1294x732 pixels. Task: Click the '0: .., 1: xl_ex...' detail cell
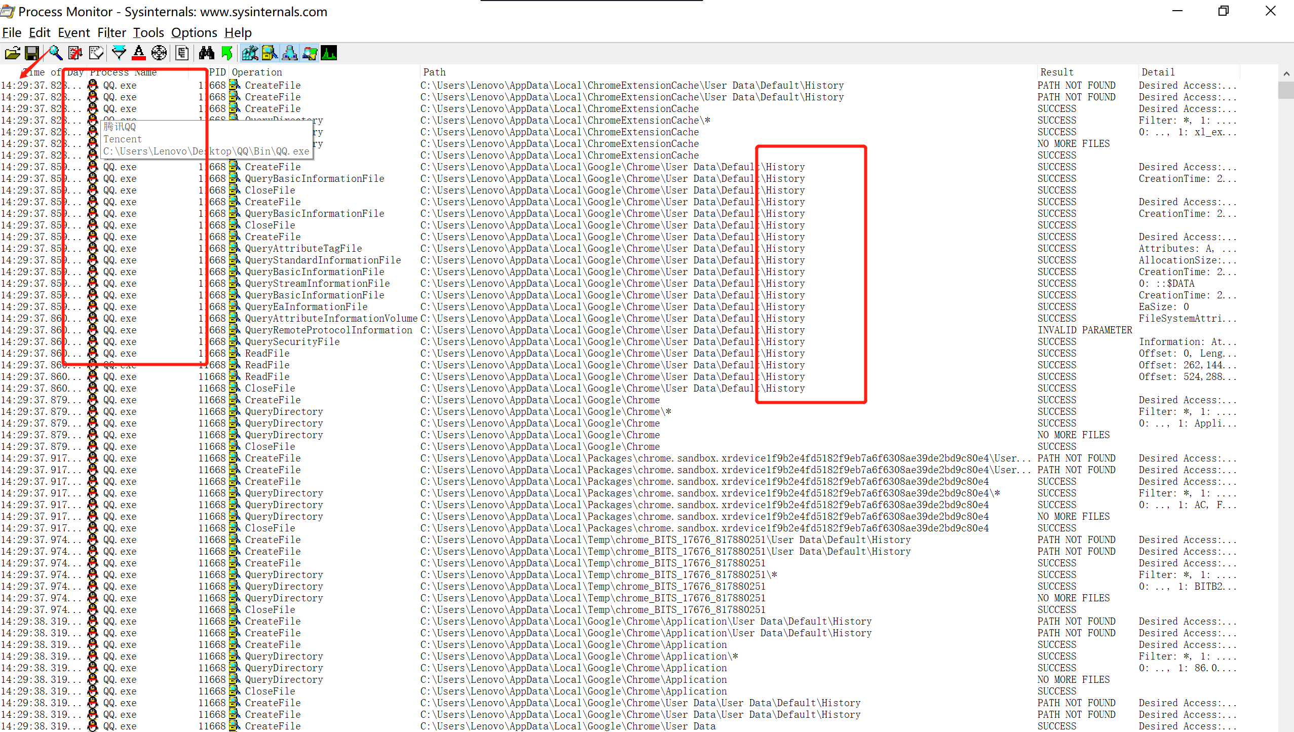[1188, 132]
